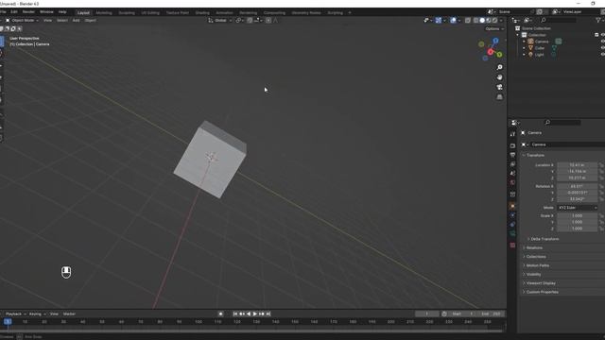Click Location X value field

click(578, 165)
